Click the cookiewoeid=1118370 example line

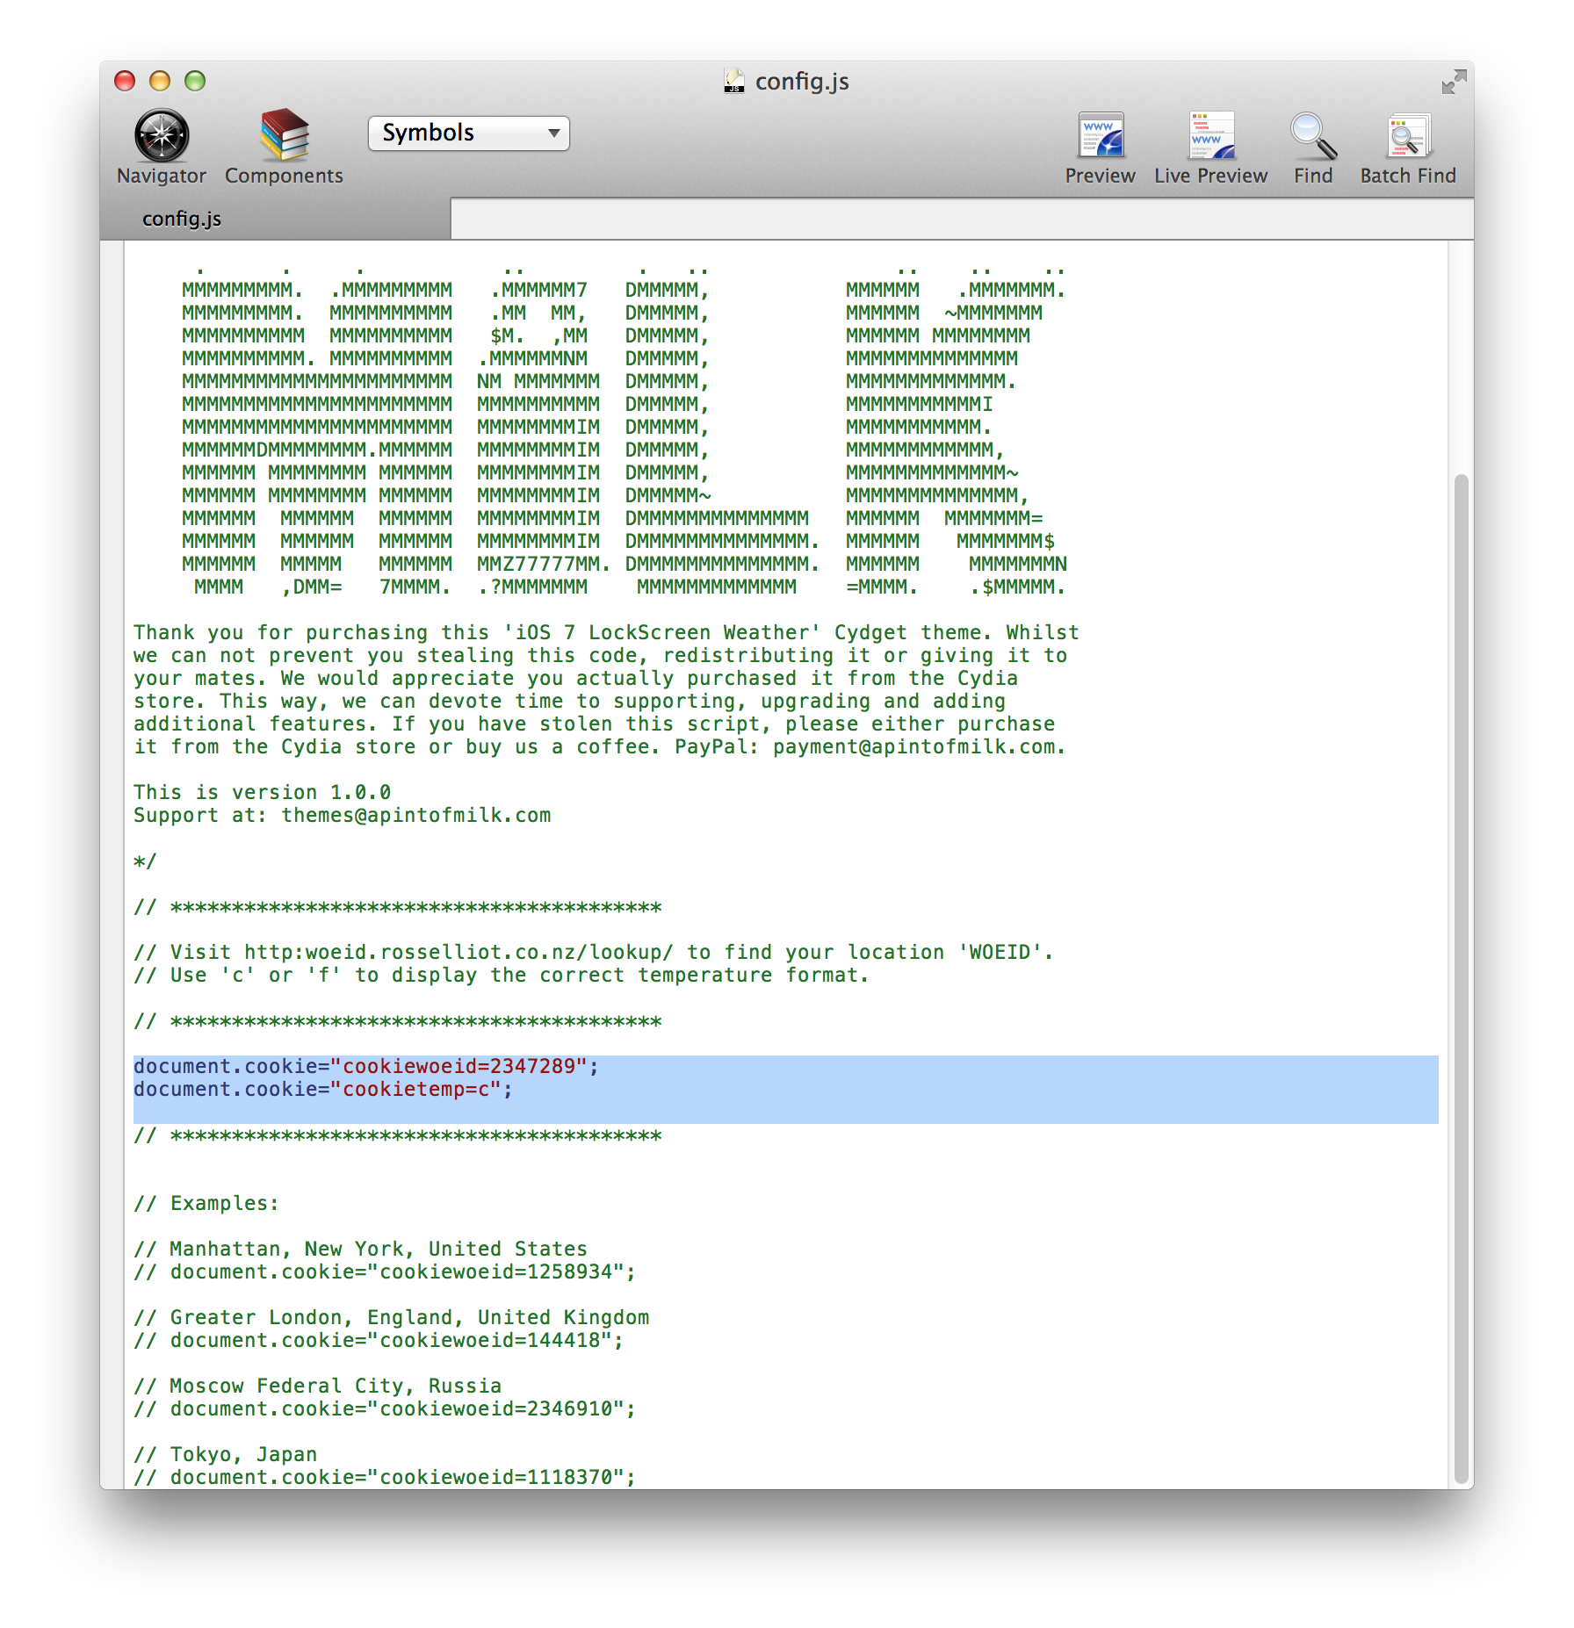[384, 1477]
